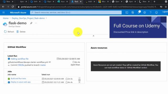
Task: Click the GitHub Workflow heading
Action: coord(17,47)
